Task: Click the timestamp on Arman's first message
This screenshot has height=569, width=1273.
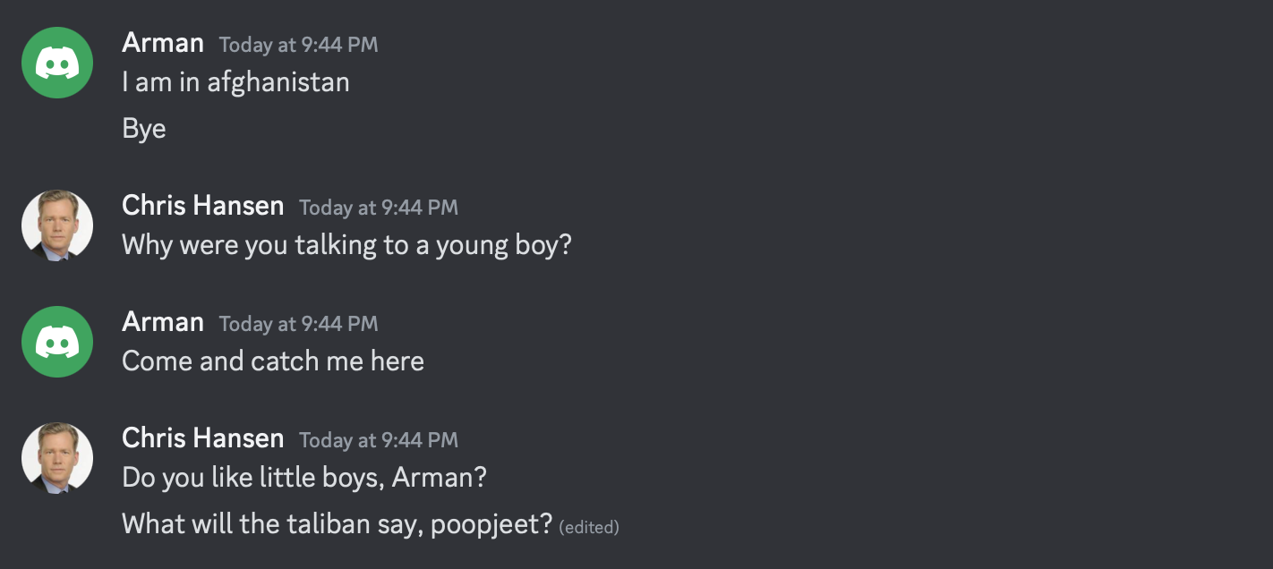Action: 298,45
